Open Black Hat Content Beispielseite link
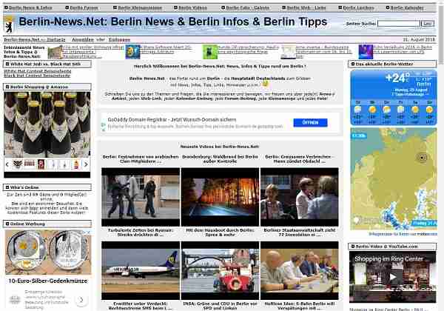Screen dimensions: 444x311 pos(37,76)
